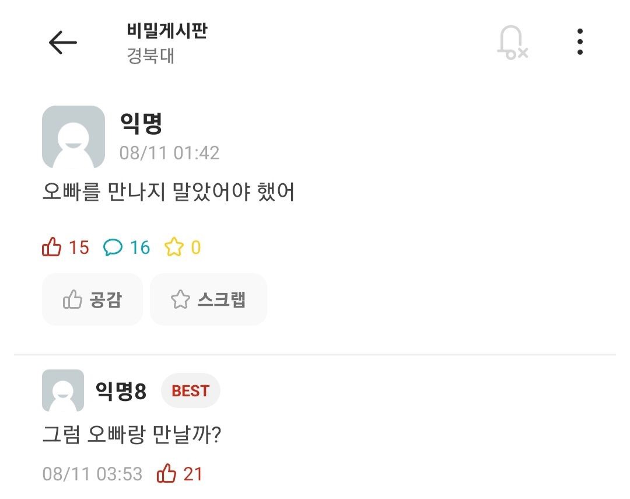
Task: Tap the 비밀게시판 board title
Action: [167, 30]
